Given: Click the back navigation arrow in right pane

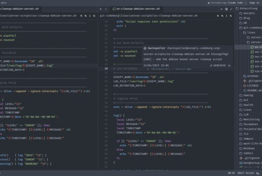Looking at the screenshot, I should pos(101,9).
